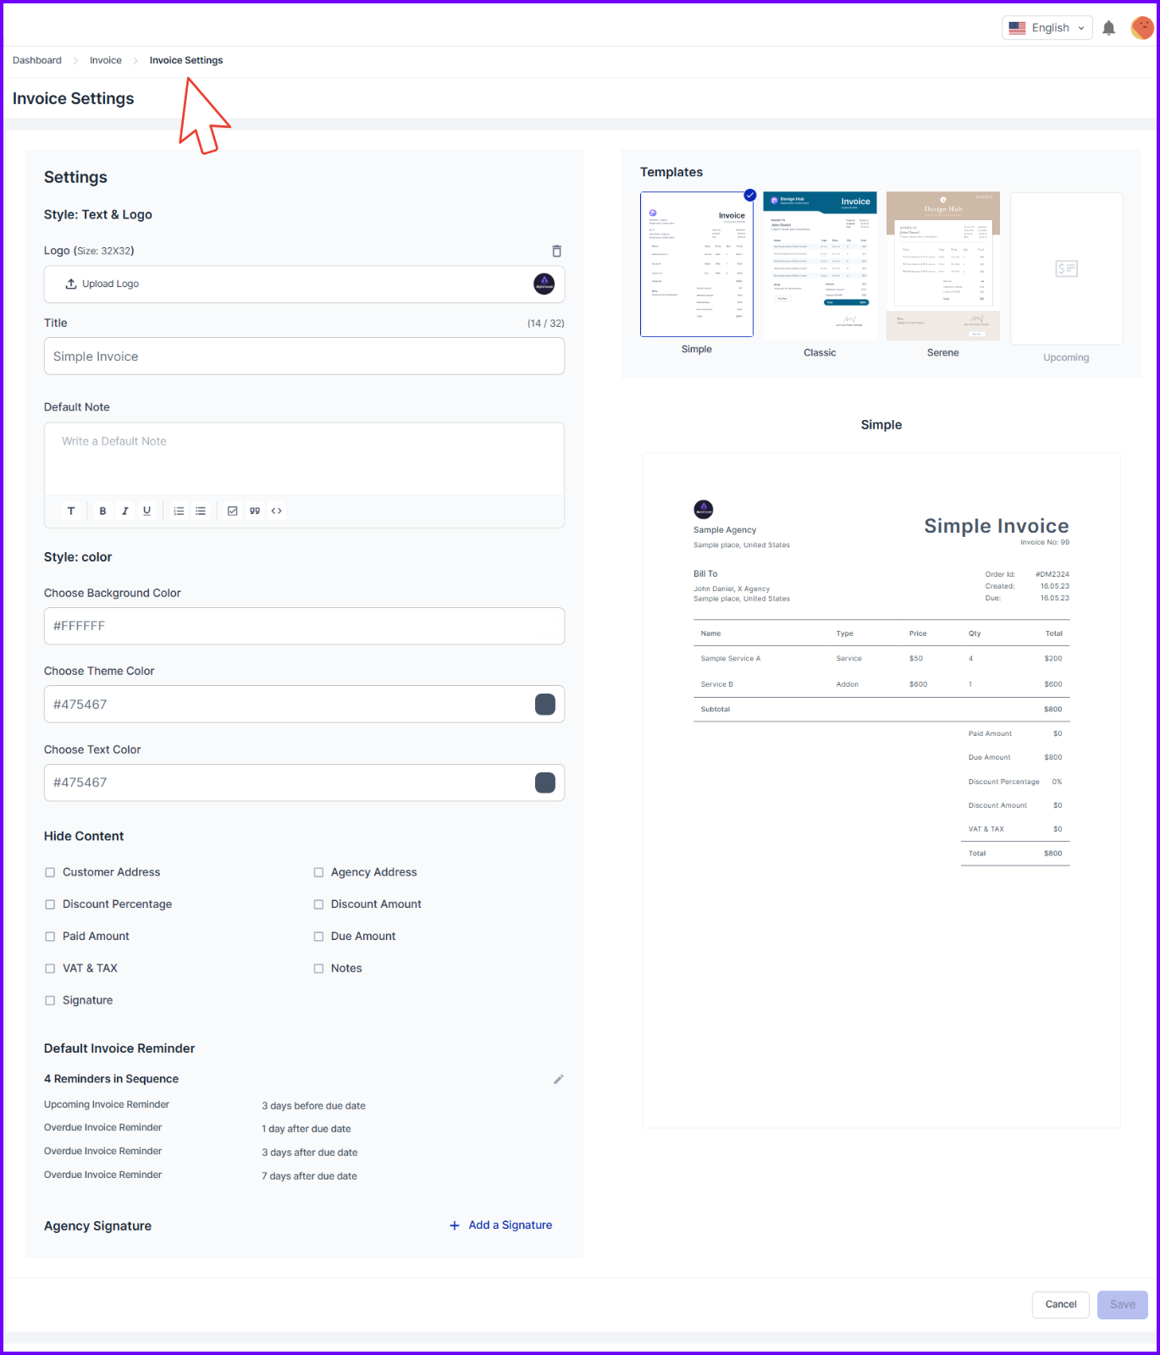Check the Discount Amount hide option
The height and width of the screenshot is (1355, 1160).
318,904
